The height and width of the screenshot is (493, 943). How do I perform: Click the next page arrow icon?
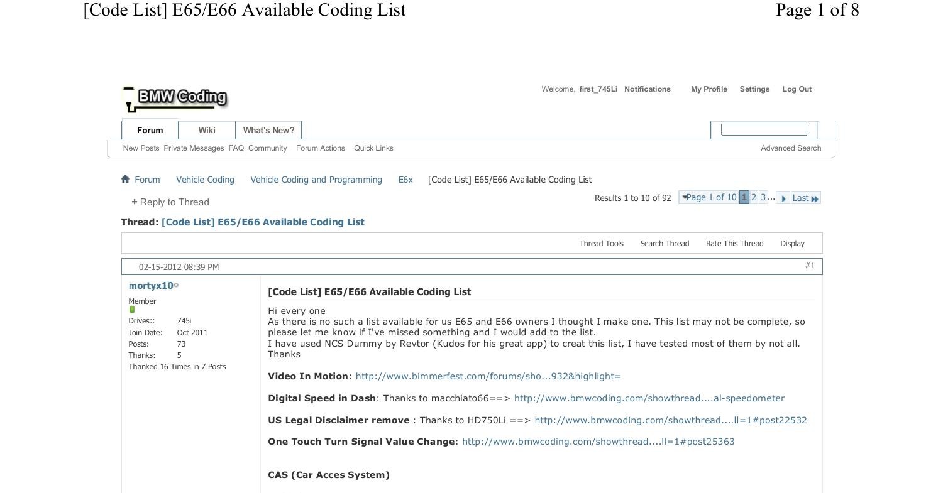click(x=783, y=198)
